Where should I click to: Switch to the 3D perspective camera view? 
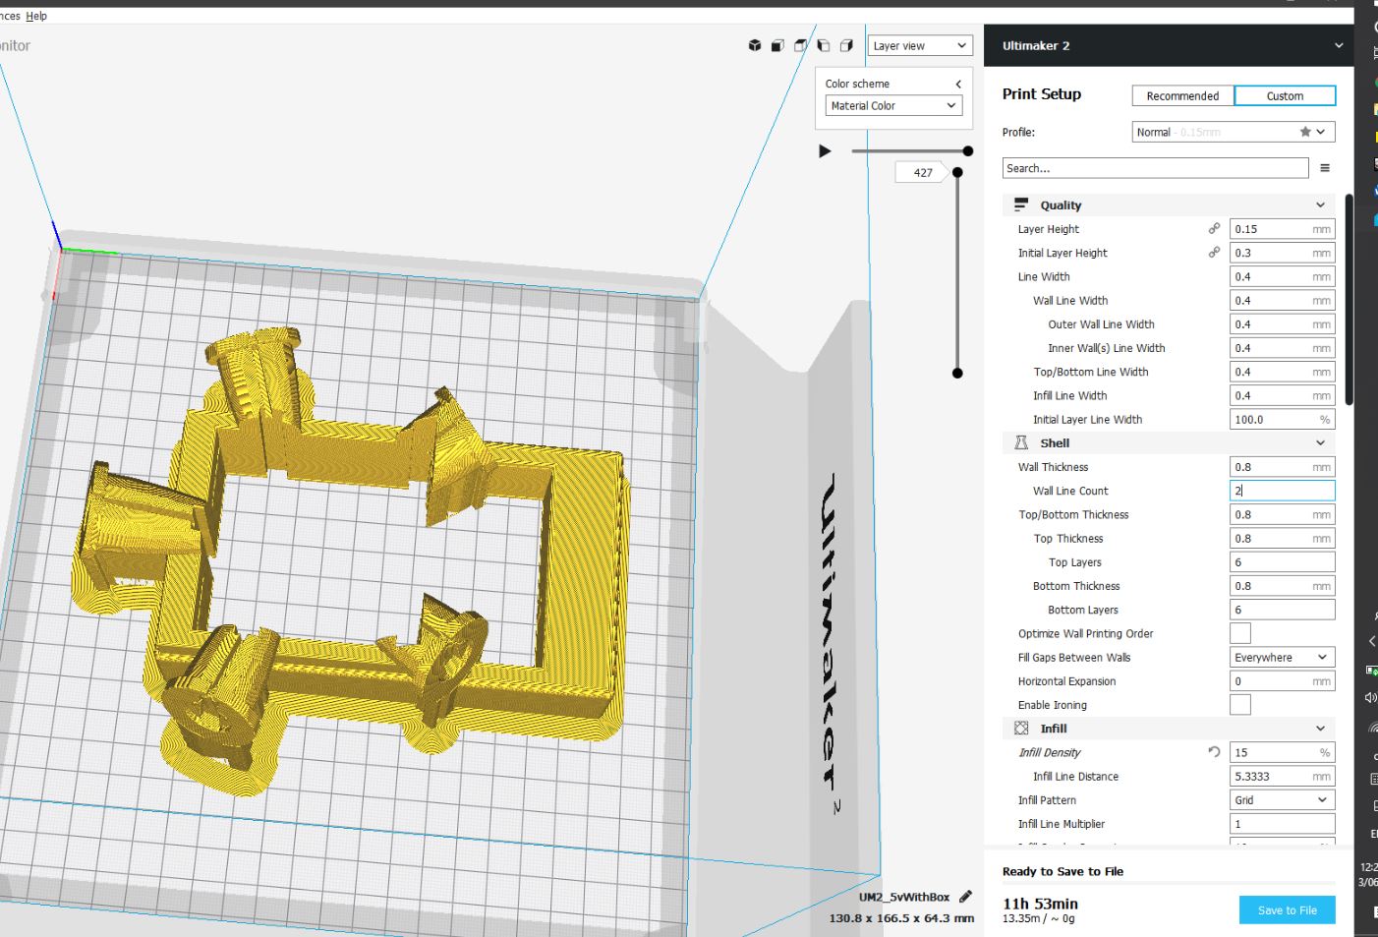(755, 45)
